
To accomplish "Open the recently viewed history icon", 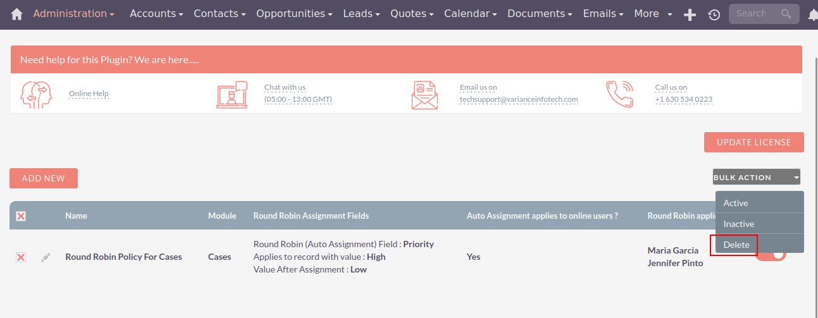I will tap(714, 15).
